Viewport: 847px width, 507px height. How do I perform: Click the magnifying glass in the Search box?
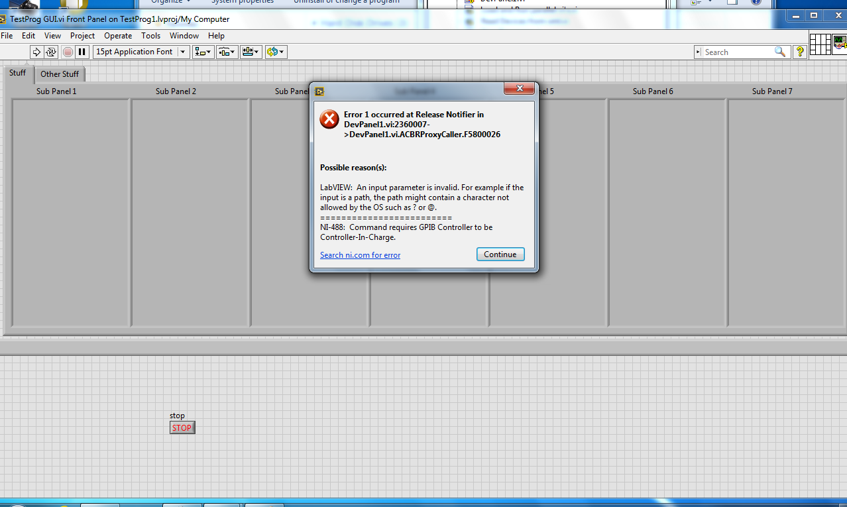(x=780, y=52)
